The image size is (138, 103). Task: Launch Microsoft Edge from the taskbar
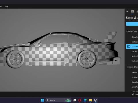pyautogui.click(x=85, y=100)
